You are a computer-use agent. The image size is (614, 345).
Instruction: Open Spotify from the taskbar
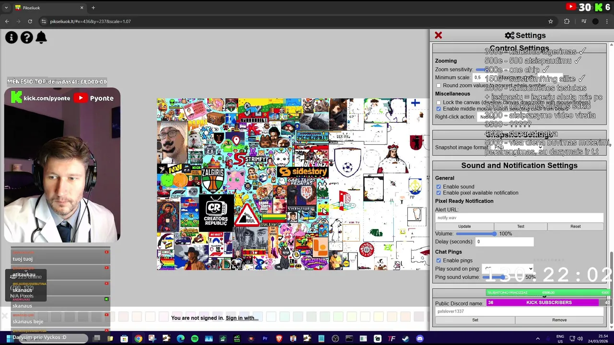click(194, 339)
